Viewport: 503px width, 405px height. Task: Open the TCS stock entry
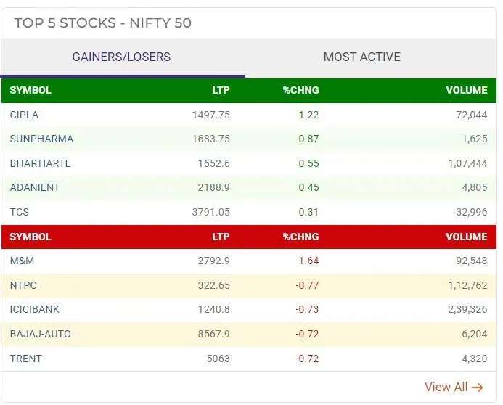pos(20,212)
